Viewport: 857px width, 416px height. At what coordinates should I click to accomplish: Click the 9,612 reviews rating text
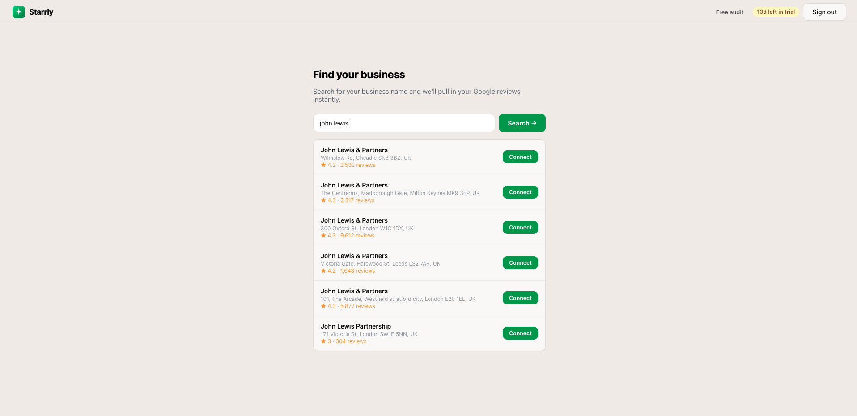point(357,236)
